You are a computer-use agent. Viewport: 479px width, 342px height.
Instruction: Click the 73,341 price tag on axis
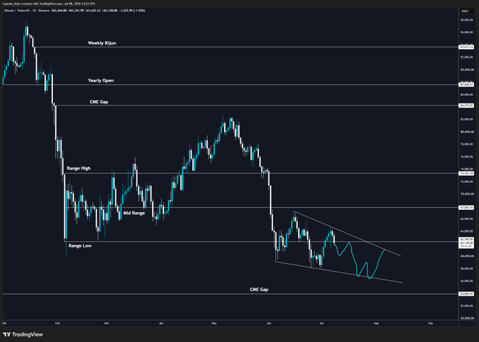pos(466,173)
